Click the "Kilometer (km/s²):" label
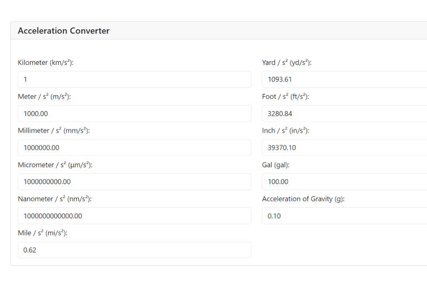 click(x=45, y=63)
